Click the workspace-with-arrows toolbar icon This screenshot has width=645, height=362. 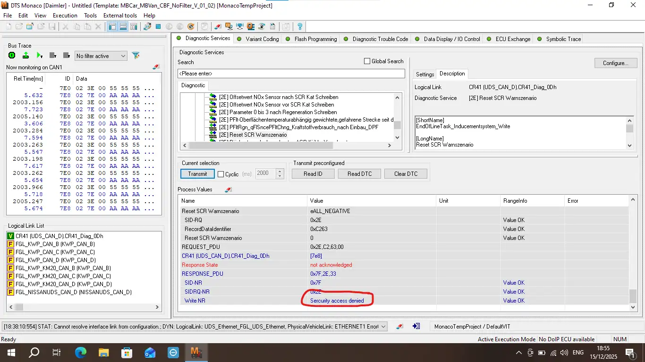(147, 27)
